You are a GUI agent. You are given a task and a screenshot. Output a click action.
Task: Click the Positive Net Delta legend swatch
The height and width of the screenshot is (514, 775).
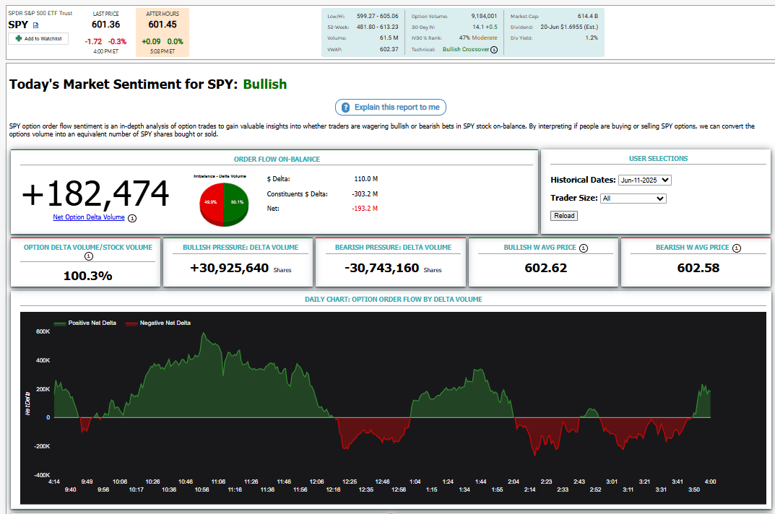(x=60, y=323)
